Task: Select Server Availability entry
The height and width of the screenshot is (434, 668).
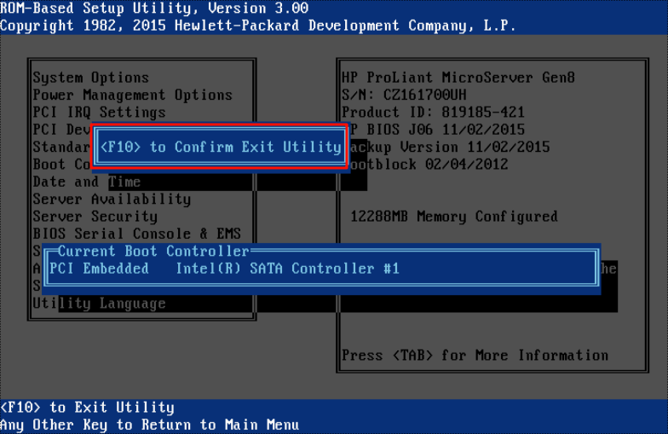Action: coord(112,200)
